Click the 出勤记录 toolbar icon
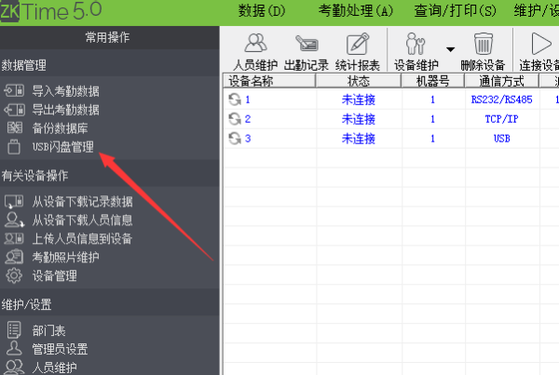This screenshot has width=559, height=375. (x=307, y=44)
